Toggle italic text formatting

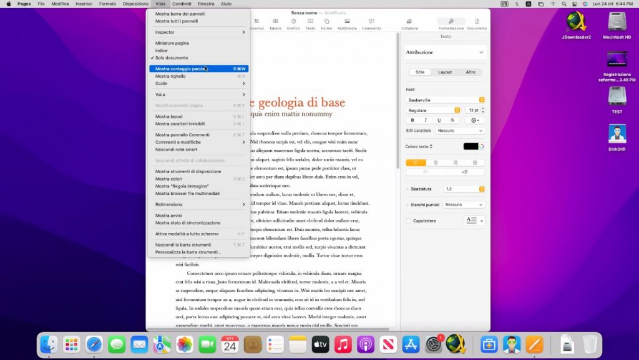[426, 120]
